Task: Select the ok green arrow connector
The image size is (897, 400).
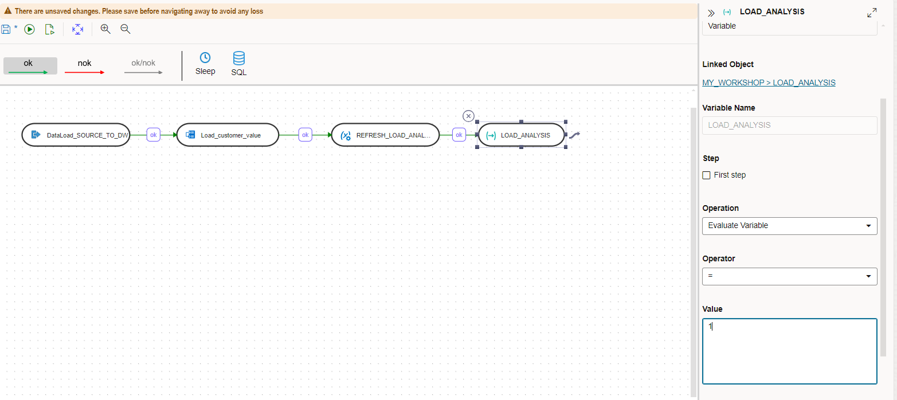Action: pos(30,66)
